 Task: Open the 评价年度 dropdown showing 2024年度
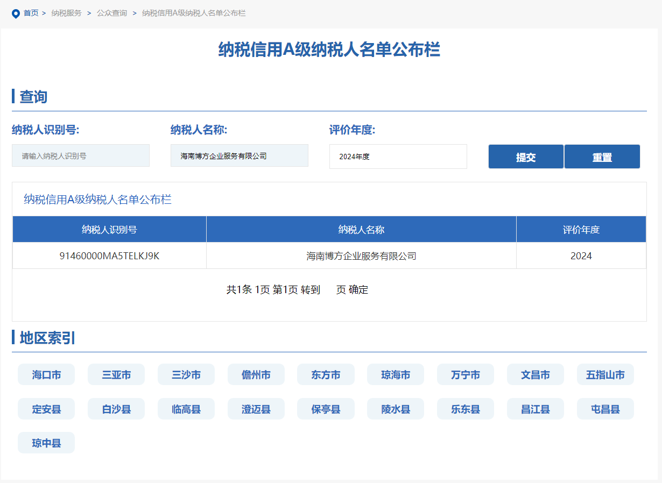398,157
